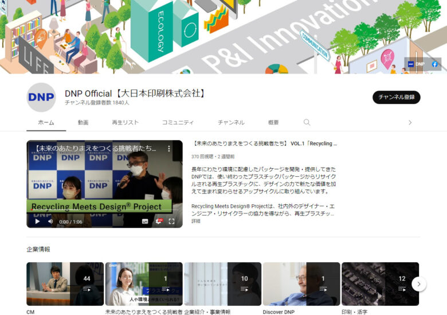The image size is (447, 315).
Task: Open the 再生リスト tab
Action: (x=125, y=123)
